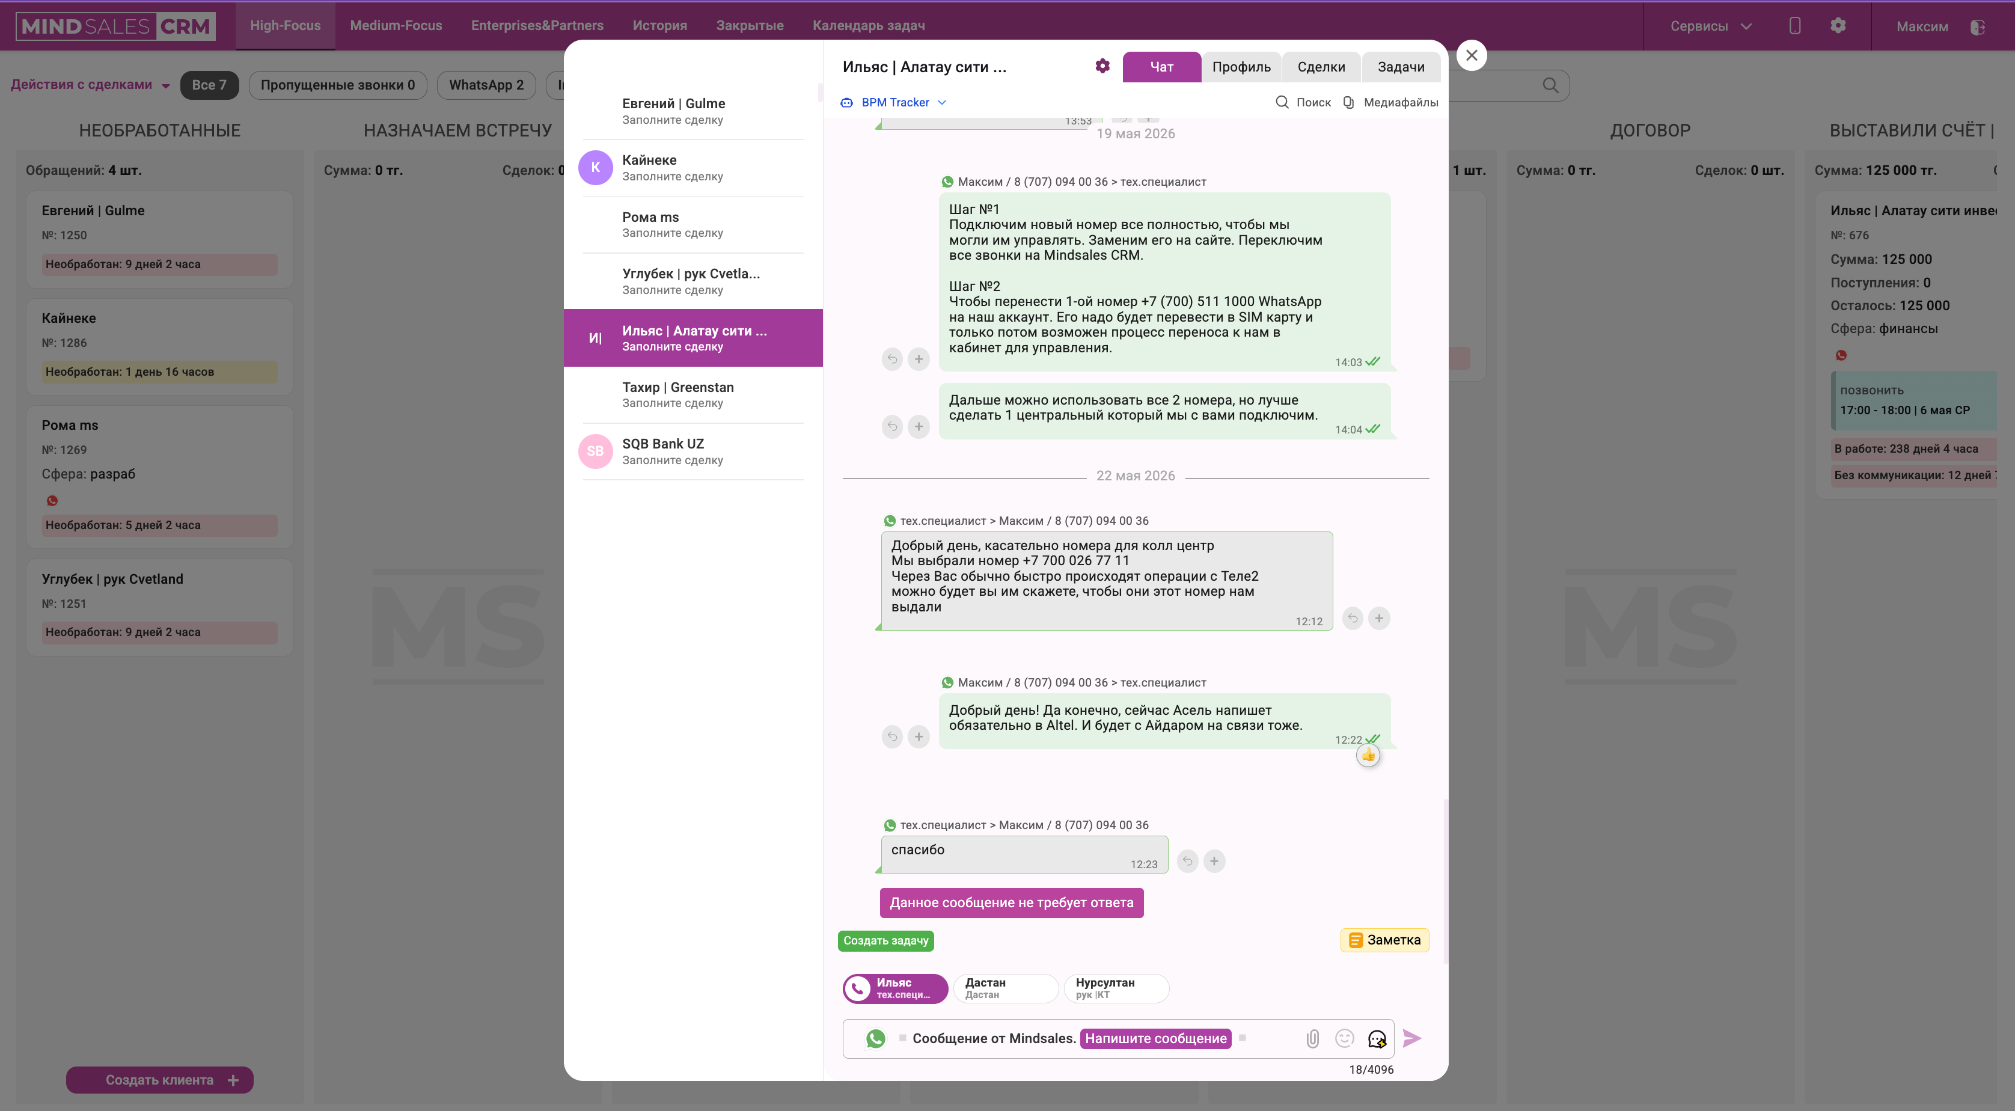Click the MINDSALES CRM logo
The height and width of the screenshot is (1111, 2015).
(x=116, y=26)
